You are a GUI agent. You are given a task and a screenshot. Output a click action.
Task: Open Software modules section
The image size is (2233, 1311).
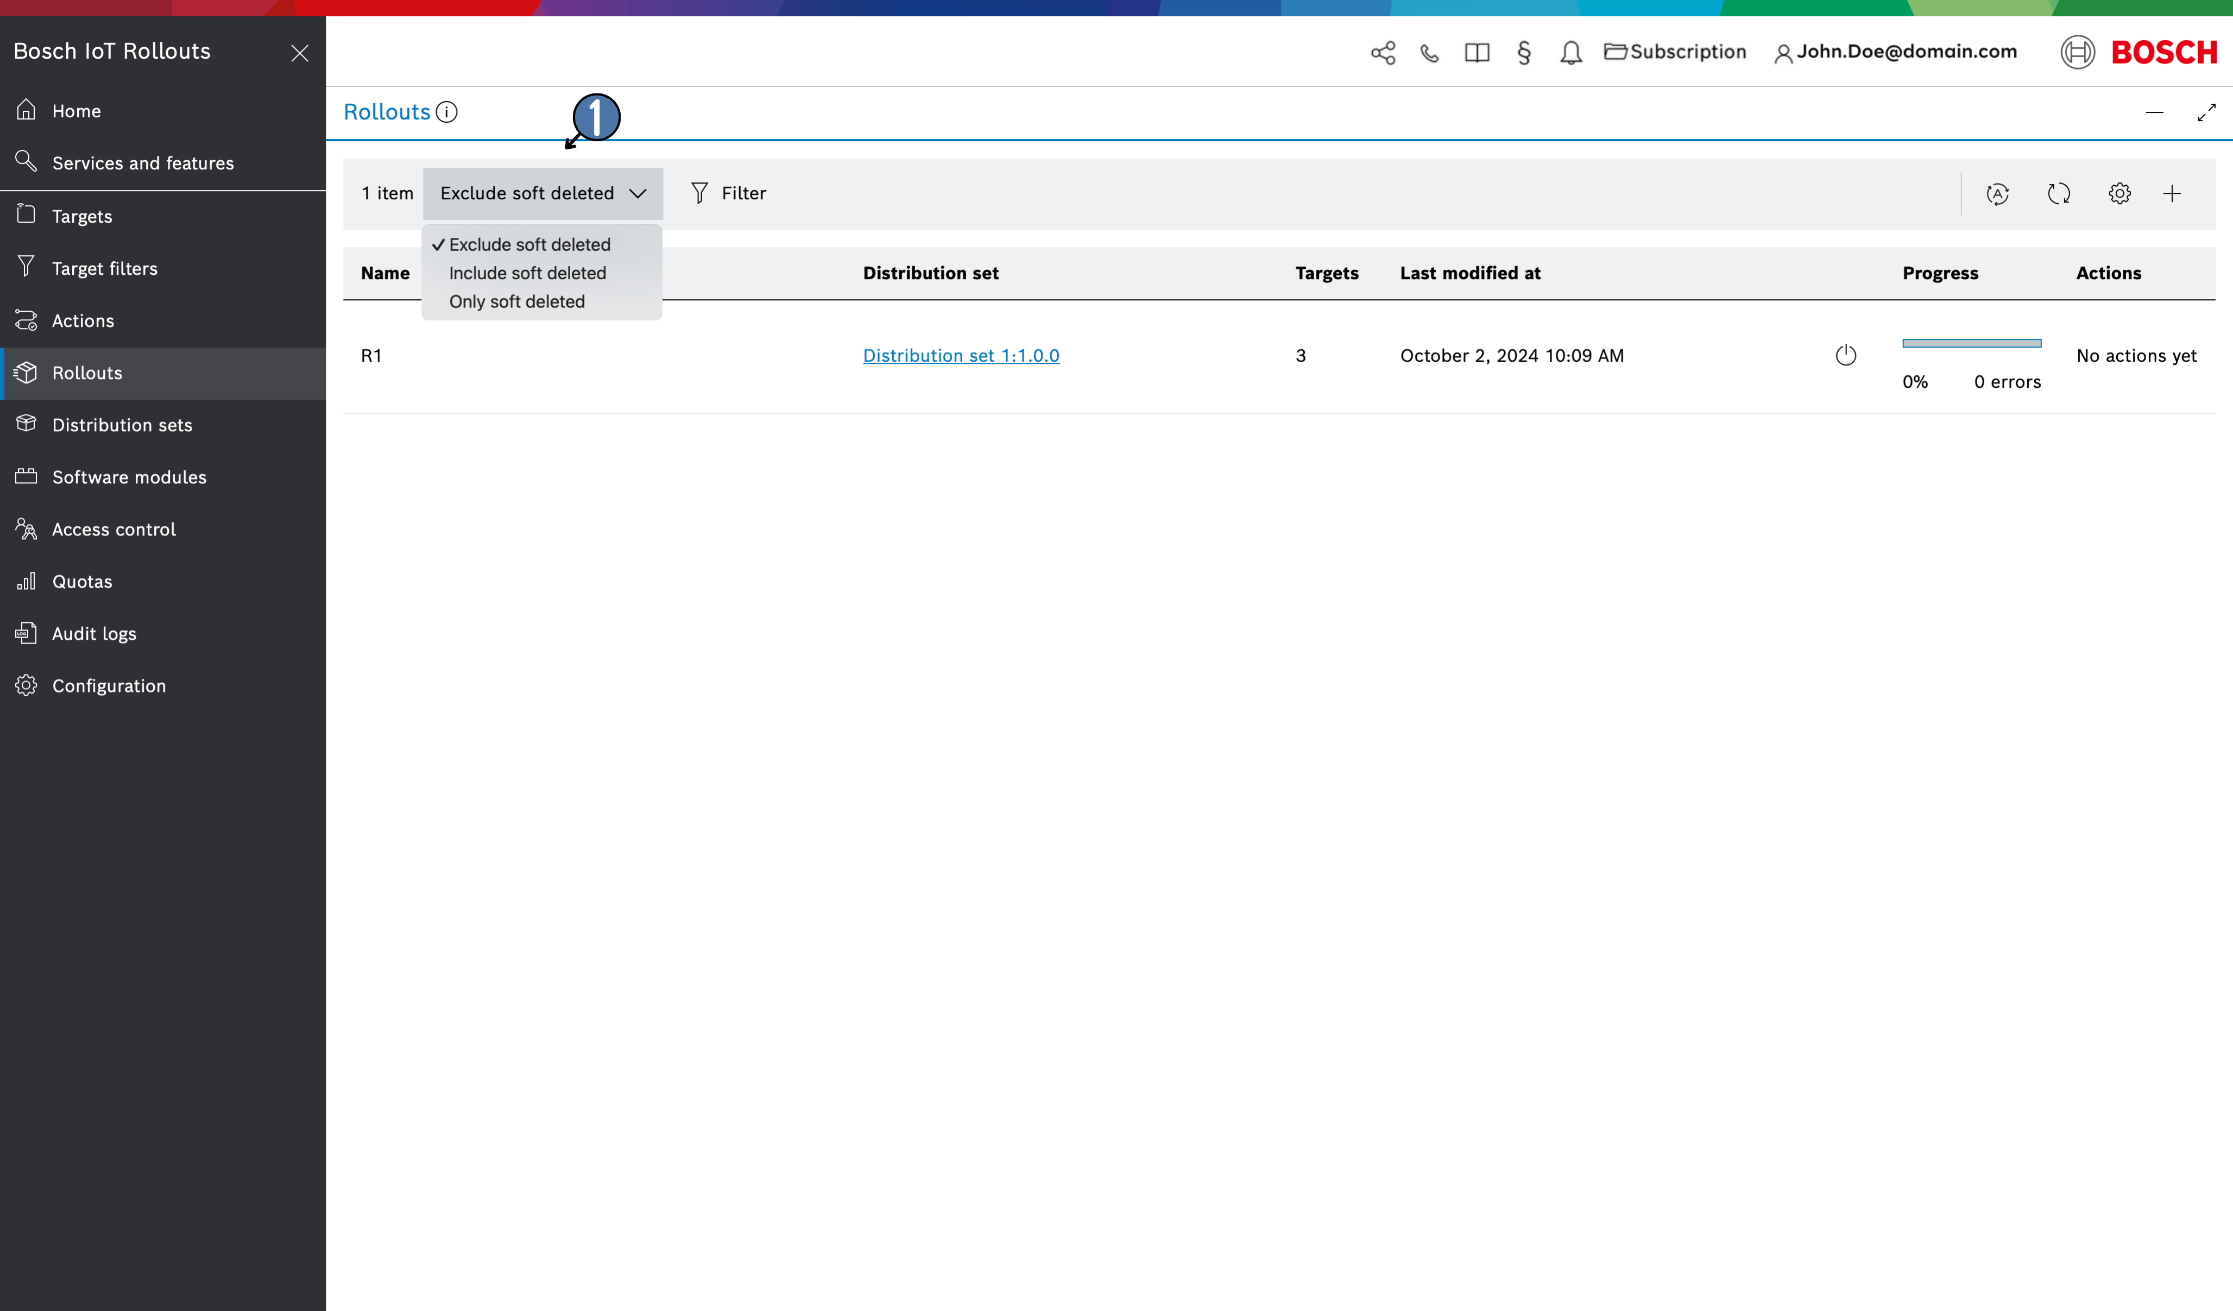163,477
